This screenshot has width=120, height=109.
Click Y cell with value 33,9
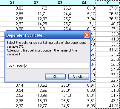point(108,34)
